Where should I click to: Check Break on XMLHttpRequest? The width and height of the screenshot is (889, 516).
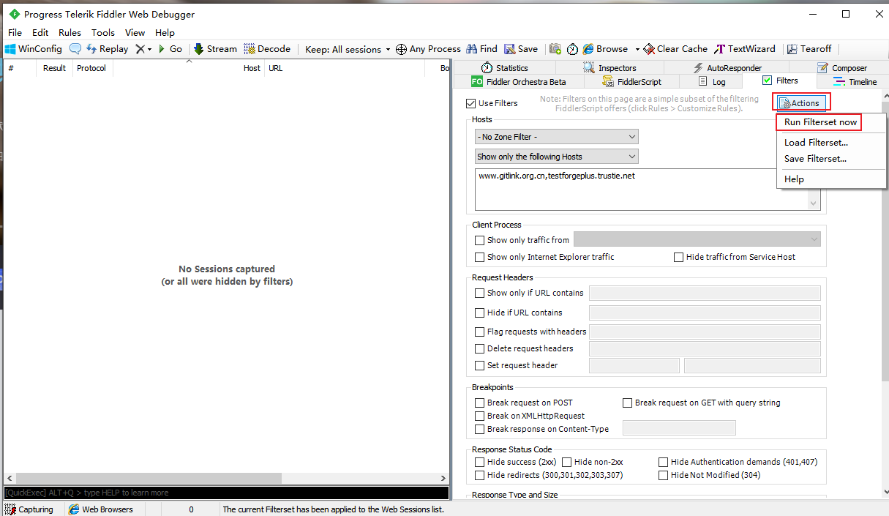[x=480, y=416]
